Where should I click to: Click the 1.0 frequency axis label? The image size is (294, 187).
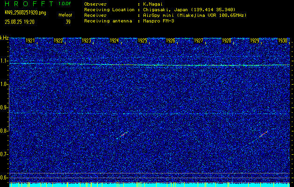[x=4, y=84]
